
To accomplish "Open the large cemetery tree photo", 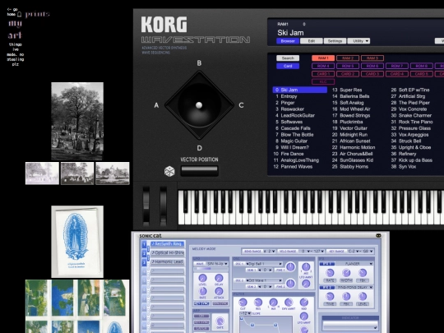I will click(x=77, y=121).
